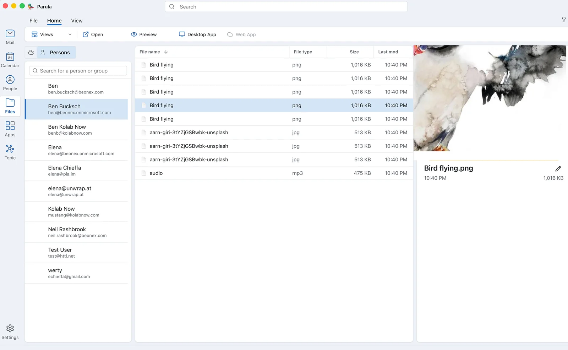Image resolution: width=568 pixels, height=350 pixels.
Task: Open the View menu
Action: click(77, 21)
